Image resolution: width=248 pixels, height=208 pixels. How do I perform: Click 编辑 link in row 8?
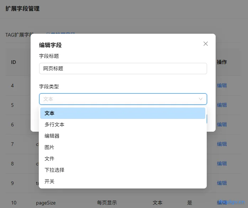(222, 164)
